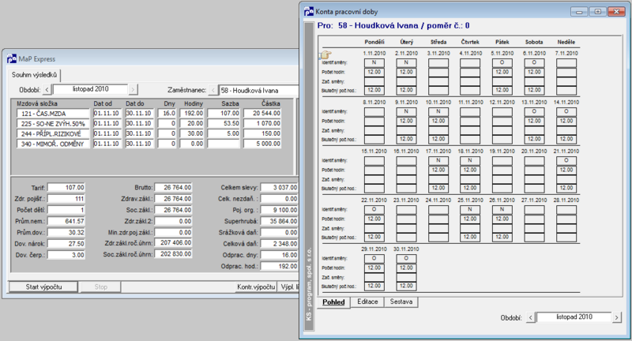Click the date label 18.11.2010
Image resolution: width=632 pixels, height=341 pixels.
[470, 151]
